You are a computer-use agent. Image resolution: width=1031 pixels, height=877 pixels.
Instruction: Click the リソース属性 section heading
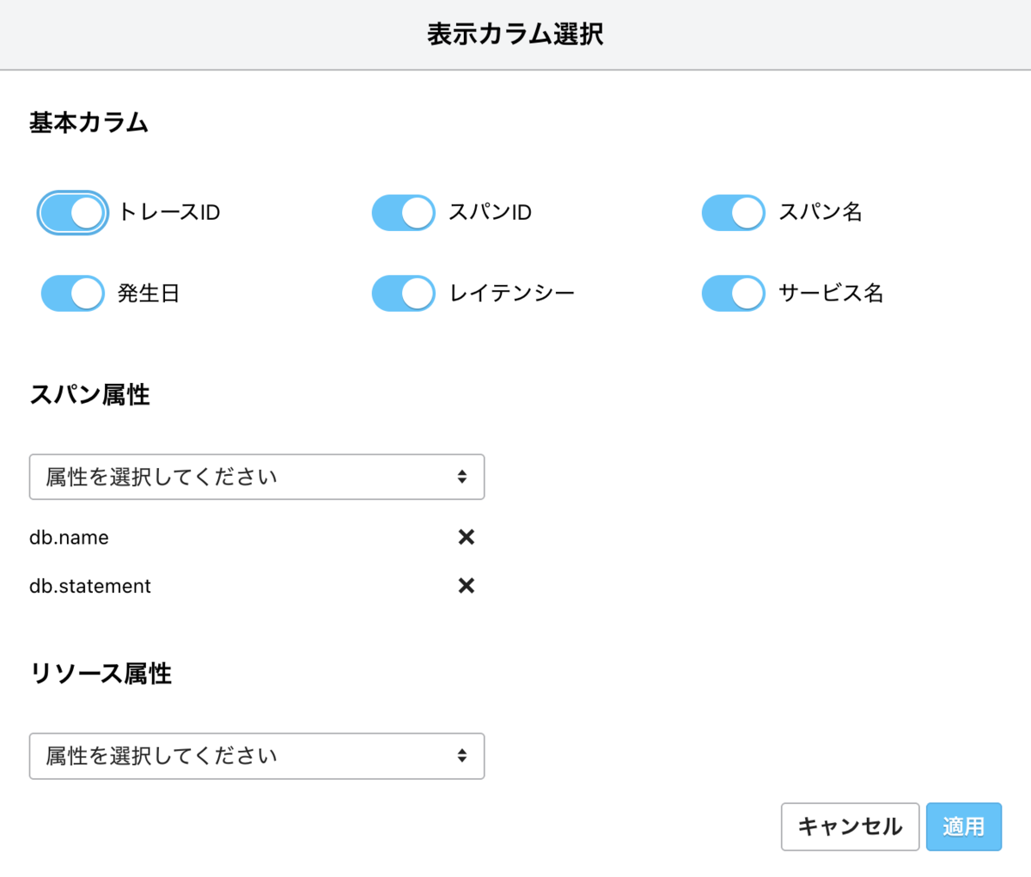[x=101, y=673]
